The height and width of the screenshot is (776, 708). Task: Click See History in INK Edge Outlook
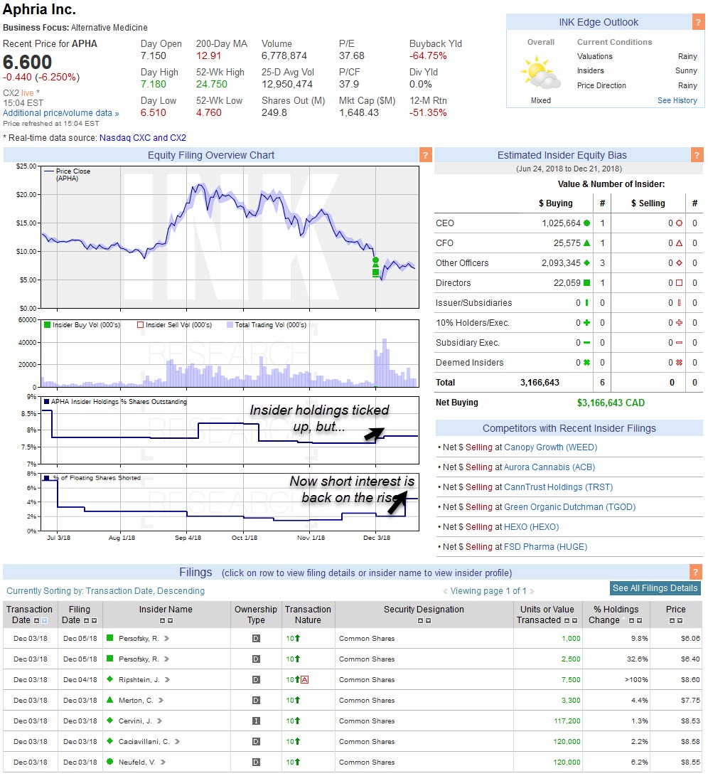[677, 100]
